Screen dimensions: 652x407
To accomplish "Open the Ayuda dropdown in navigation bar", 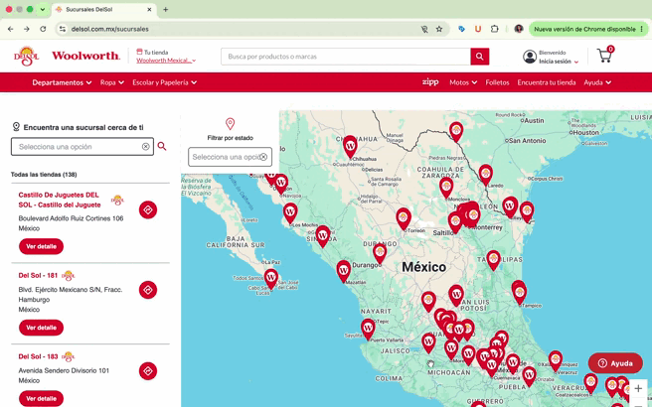I will [597, 82].
